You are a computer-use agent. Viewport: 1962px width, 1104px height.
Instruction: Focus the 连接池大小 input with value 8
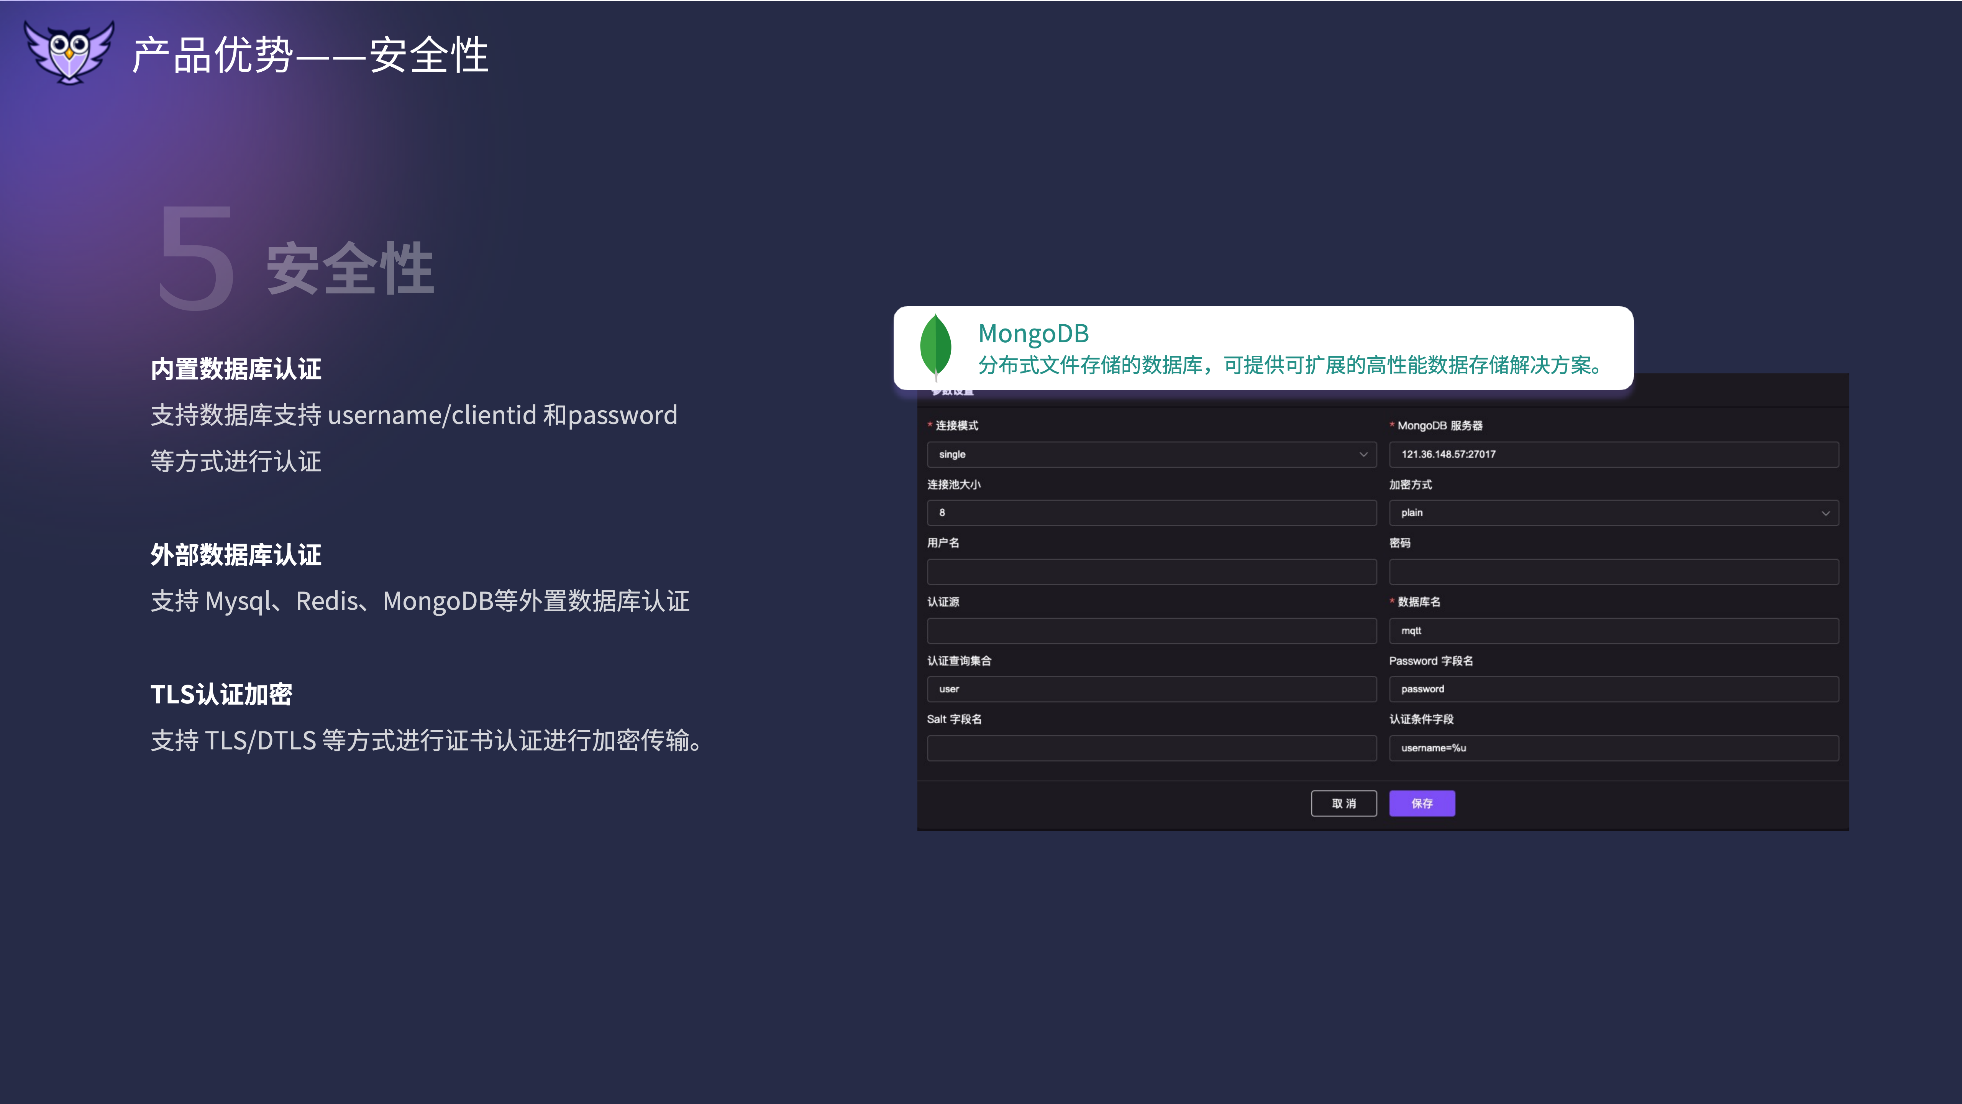click(1151, 513)
